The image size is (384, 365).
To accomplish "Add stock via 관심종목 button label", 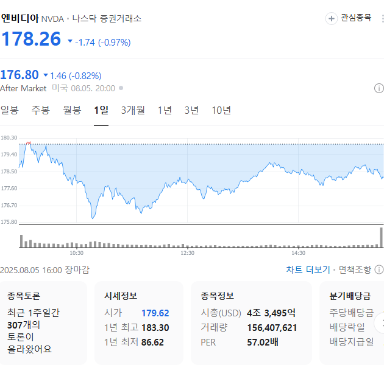I will pos(356,18).
